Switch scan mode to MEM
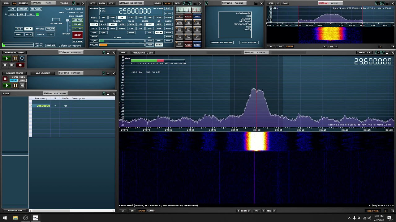 point(22,80)
